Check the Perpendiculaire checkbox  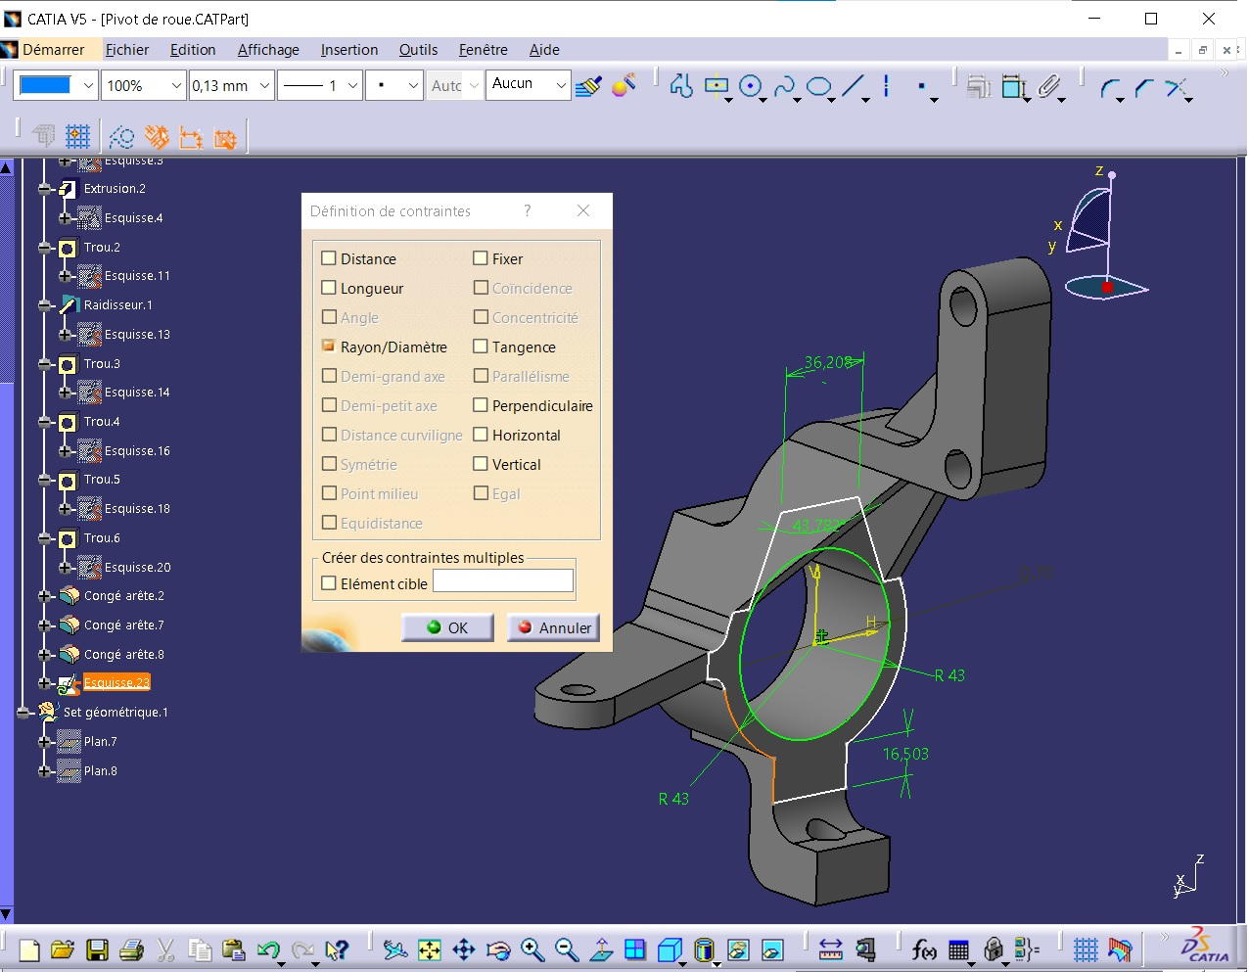coord(481,405)
